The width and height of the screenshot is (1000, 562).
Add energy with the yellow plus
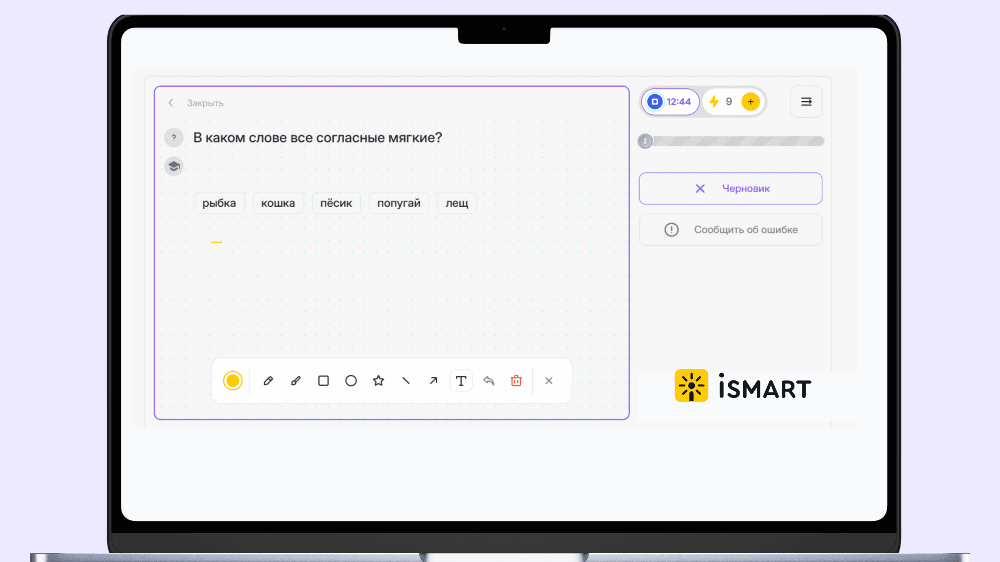751,102
